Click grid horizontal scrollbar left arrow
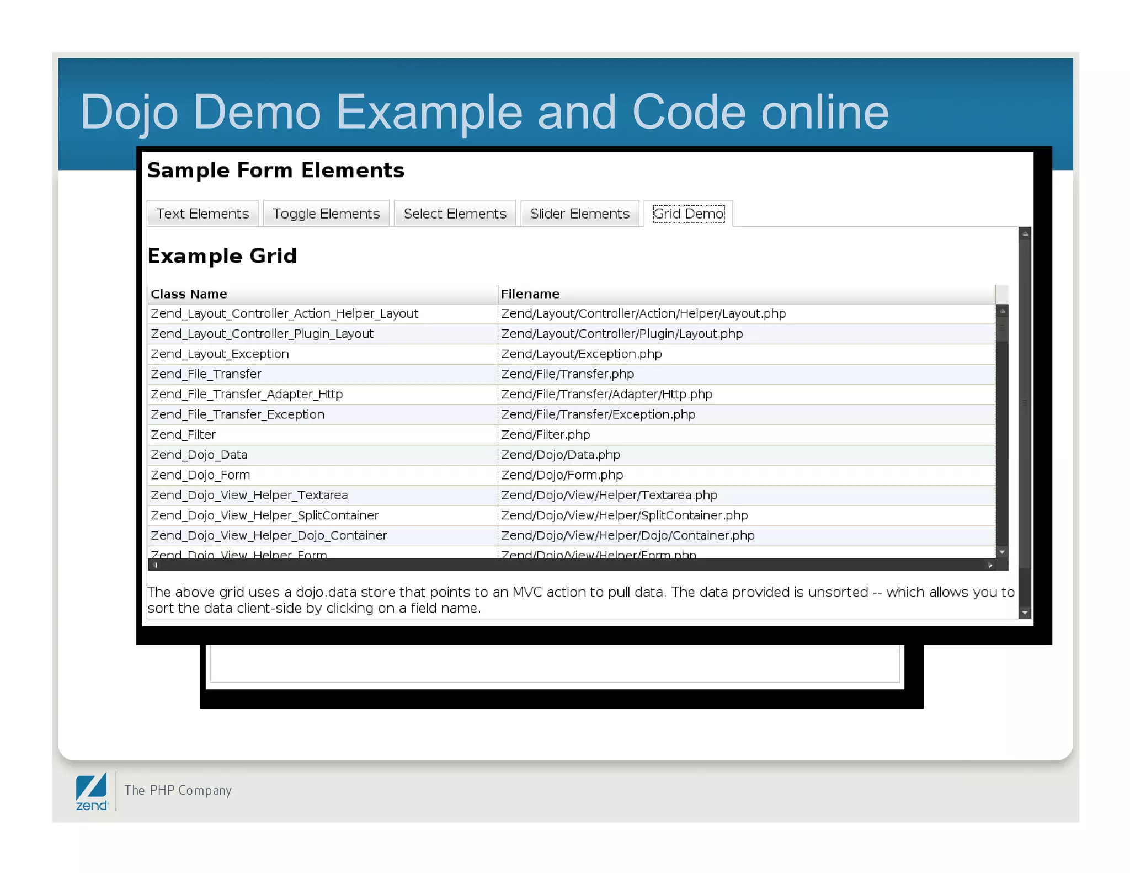The height and width of the screenshot is (873, 1130). click(x=155, y=565)
